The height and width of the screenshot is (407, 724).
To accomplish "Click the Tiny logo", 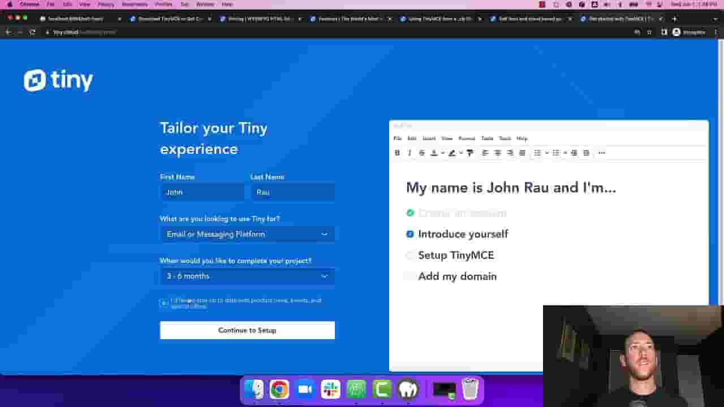I will point(58,80).
